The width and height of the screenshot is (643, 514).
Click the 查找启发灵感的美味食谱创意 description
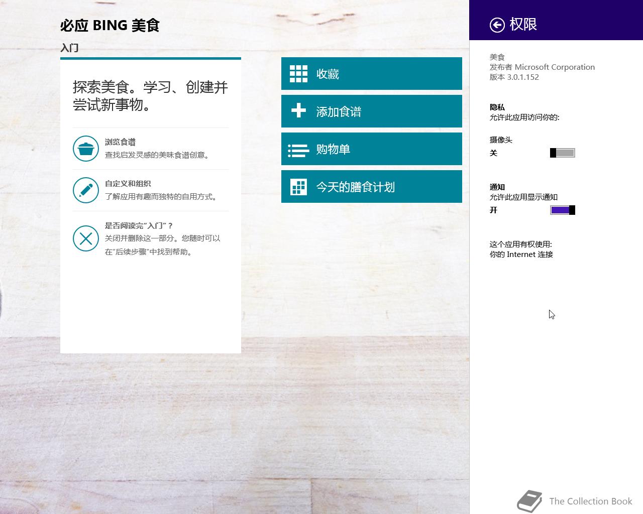[x=157, y=155]
